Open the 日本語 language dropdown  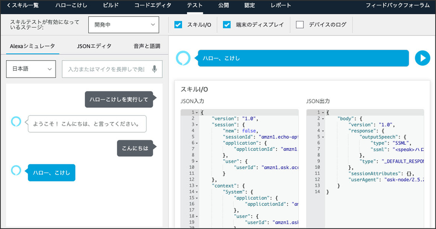pyautogui.click(x=31, y=69)
